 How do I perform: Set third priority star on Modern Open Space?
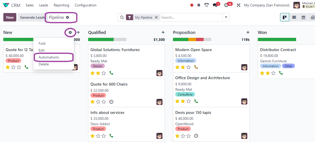click(189, 67)
